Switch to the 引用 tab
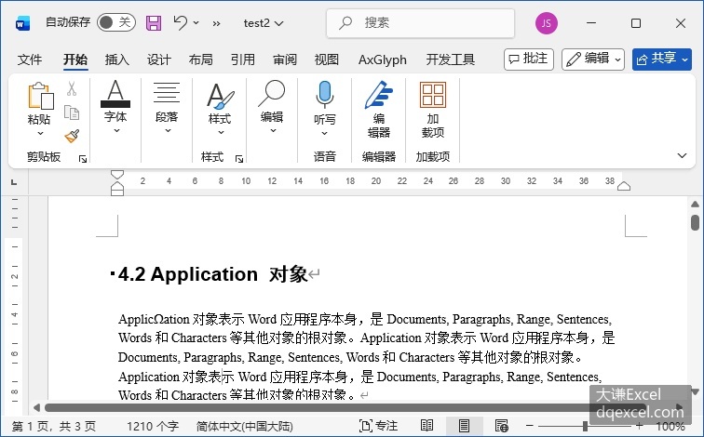 point(243,60)
